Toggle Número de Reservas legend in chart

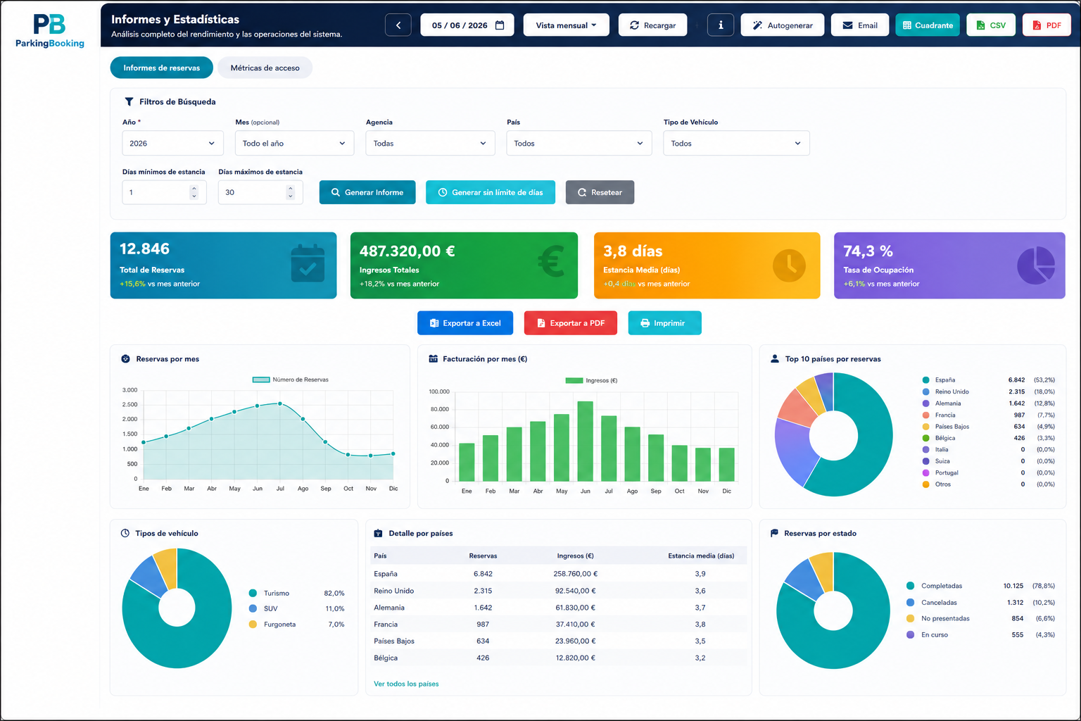click(291, 380)
